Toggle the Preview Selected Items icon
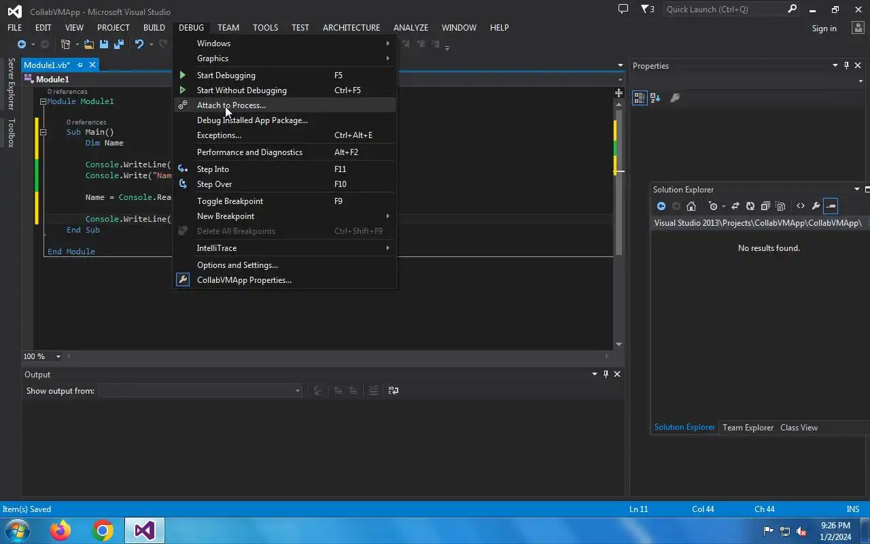Image resolution: width=870 pixels, height=544 pixels. click(x=831, y=206)
